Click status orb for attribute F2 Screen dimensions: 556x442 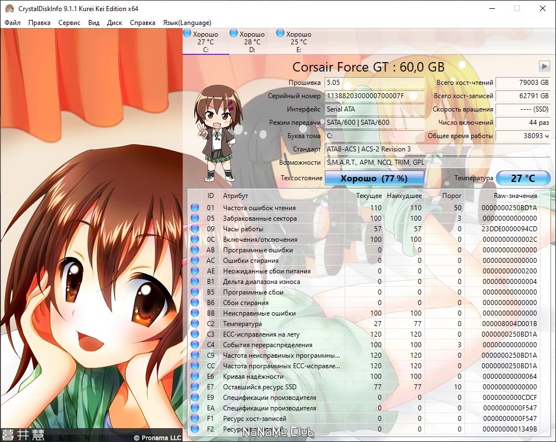click(x=195, y=429)
